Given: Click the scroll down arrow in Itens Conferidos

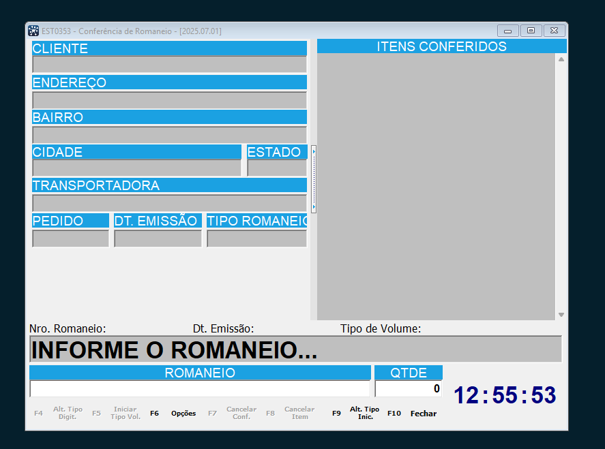Looking at the screenshot, I should 561,315.
